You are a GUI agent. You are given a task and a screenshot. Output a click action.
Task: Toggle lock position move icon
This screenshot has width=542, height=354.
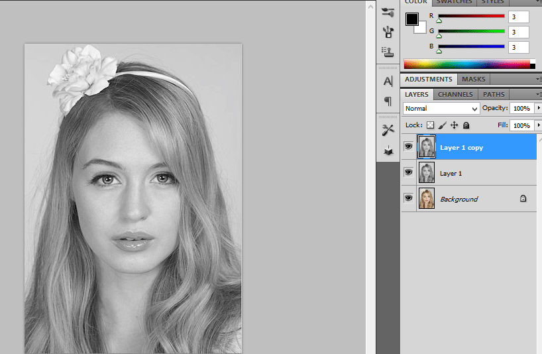click(454, 125)
